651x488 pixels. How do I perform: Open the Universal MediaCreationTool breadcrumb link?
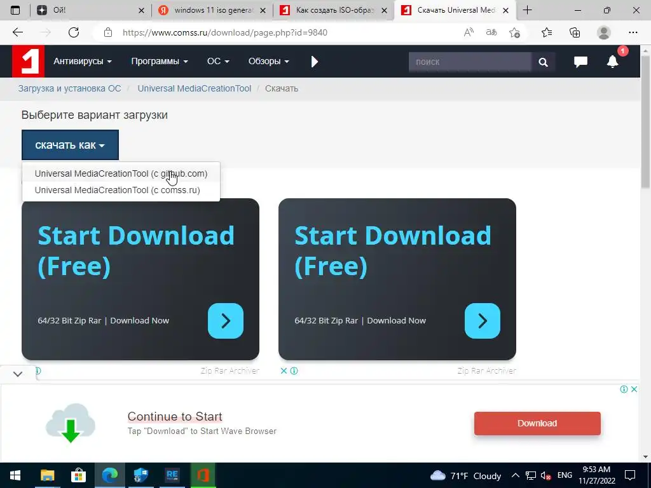[x=195, y=88]
